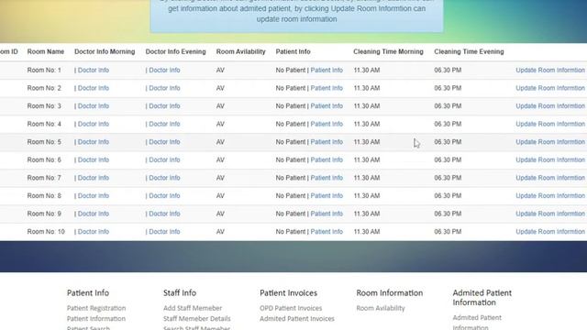587x330 pixels.
Task: Click the Doctor Info Morning column header
Action: coord(105,51)
